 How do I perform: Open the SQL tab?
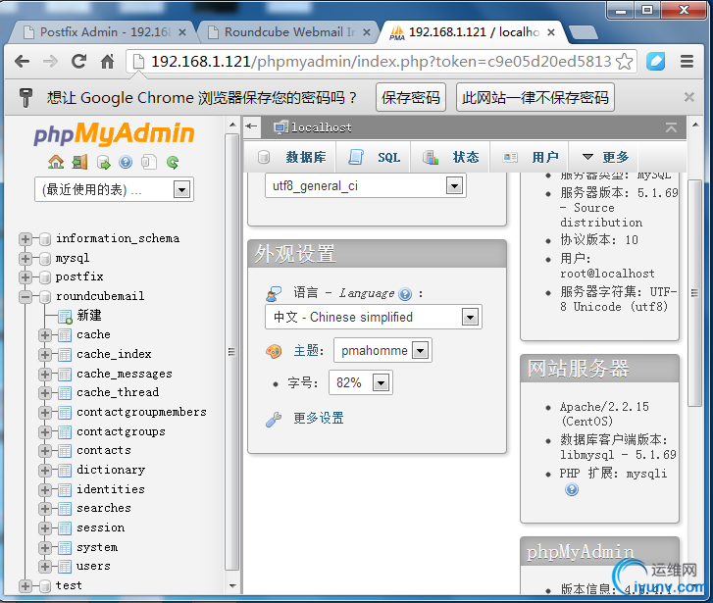[375, 157]
